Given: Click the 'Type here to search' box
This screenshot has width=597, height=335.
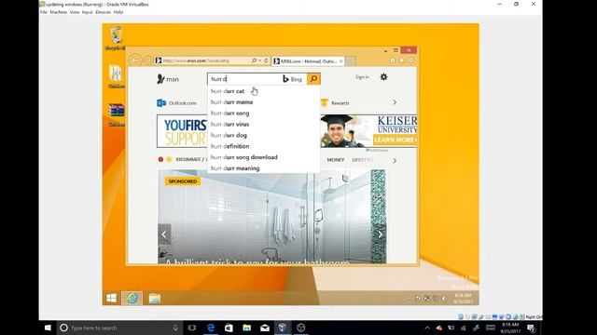Looking at the screenshot, I should coord(118,328).
